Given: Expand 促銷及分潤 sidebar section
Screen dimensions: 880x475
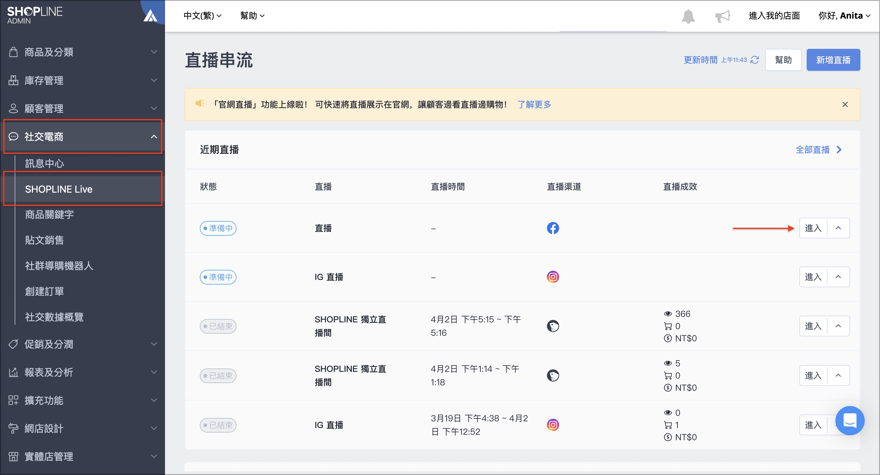Looking at the screenshot, I should [x=154, y=344].
